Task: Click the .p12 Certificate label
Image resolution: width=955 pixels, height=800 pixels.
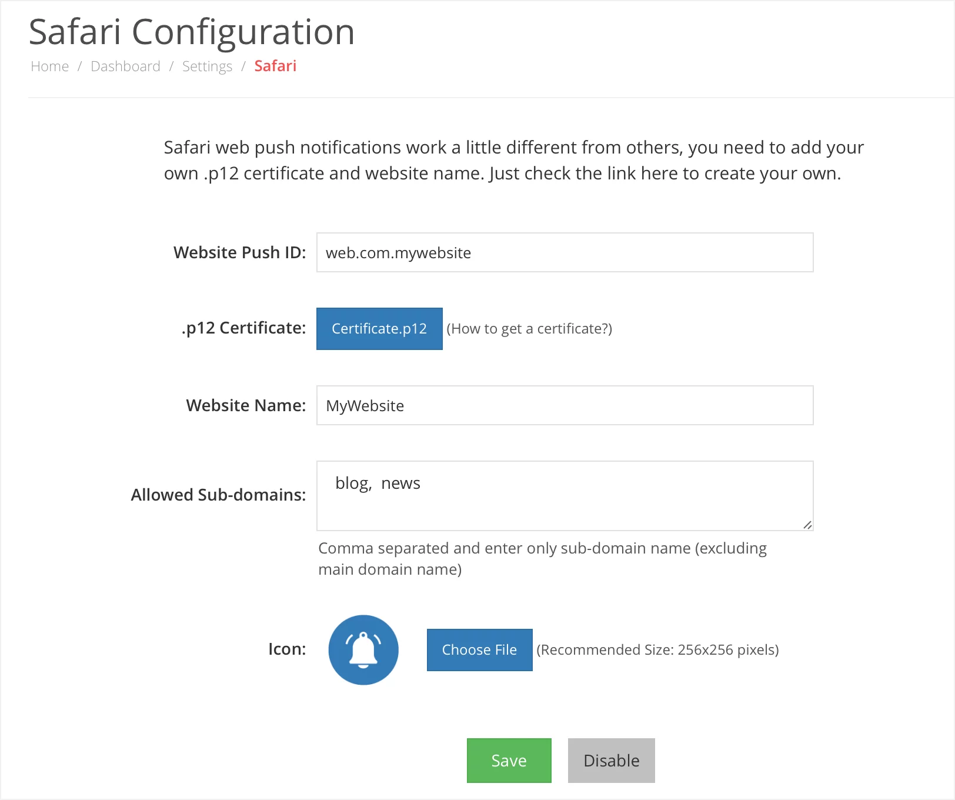Action: (244, 328)
